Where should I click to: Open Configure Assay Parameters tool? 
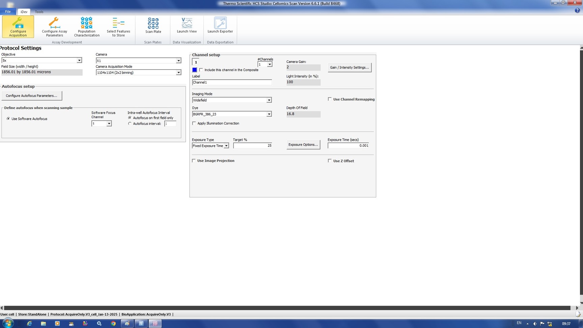(54, 26)
